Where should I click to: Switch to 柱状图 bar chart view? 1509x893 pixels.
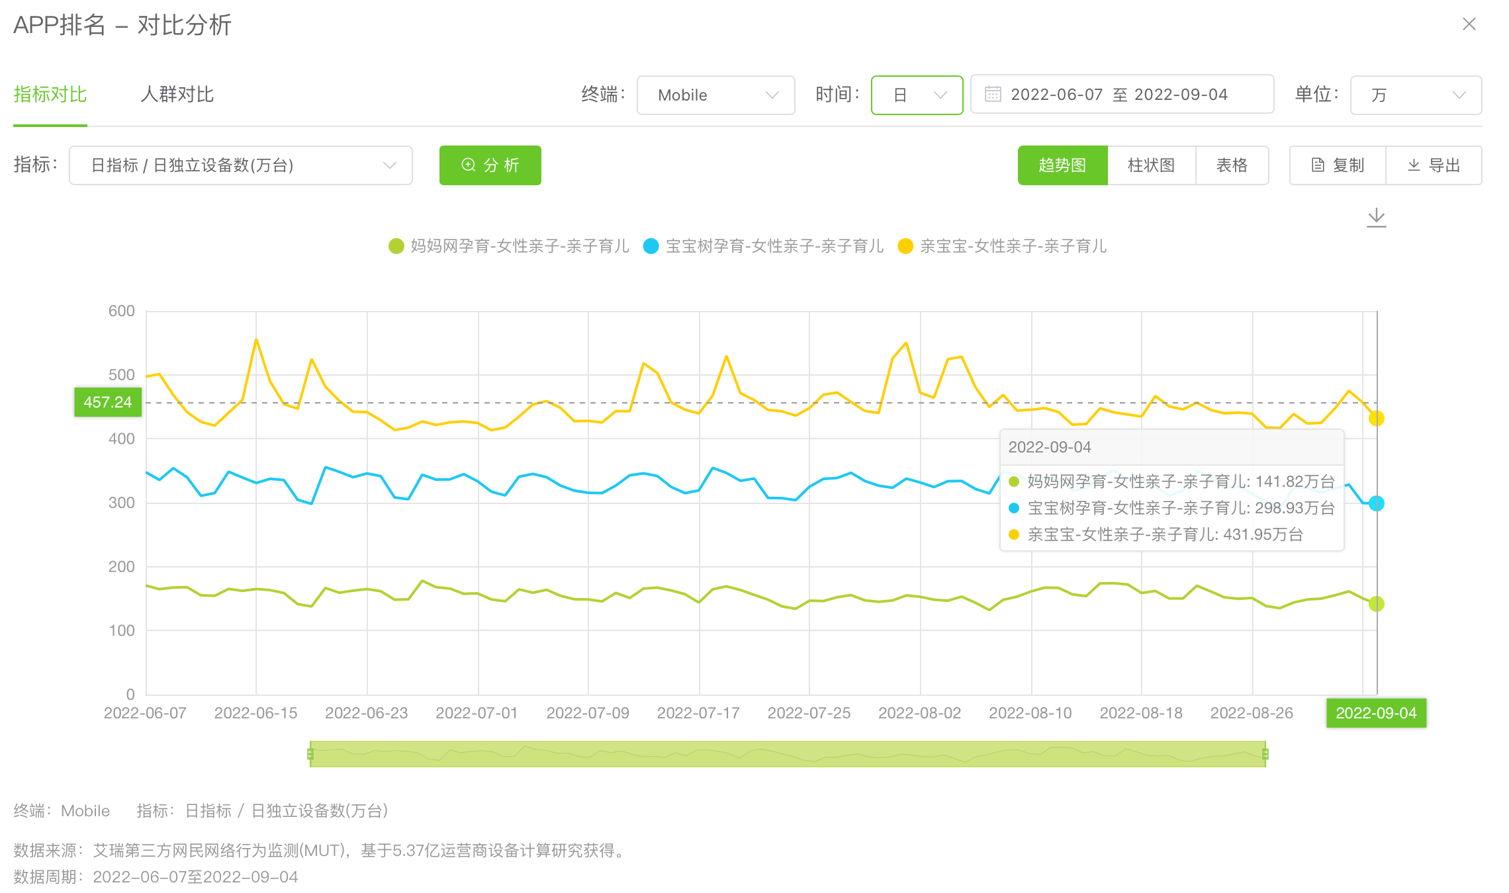pos(1151,165)
